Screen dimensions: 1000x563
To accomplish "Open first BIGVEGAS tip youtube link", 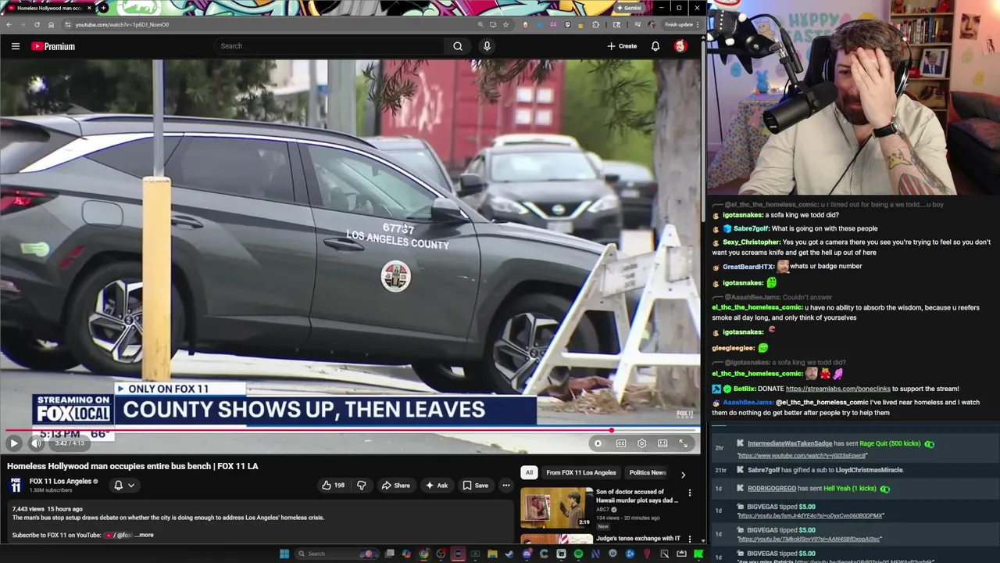I will pos(810,516).
